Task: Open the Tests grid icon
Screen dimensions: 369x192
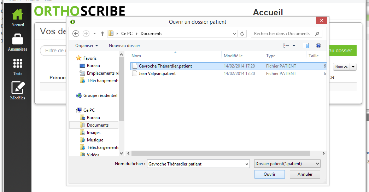Action: [x=17, y=64]
